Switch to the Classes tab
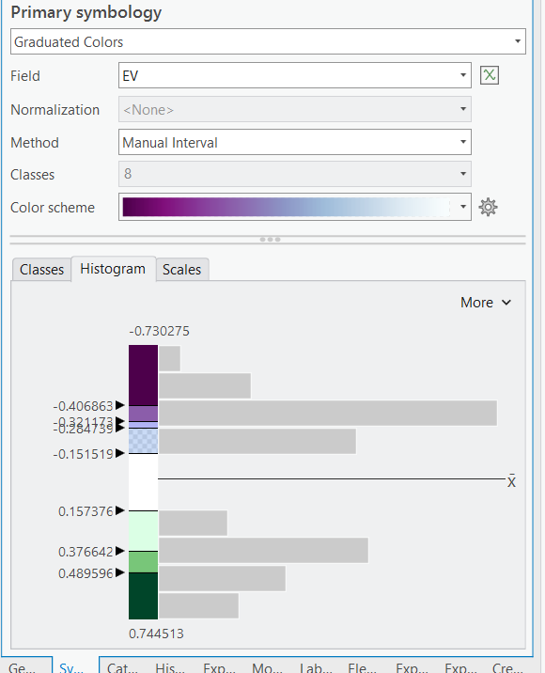This screenshot has height=673, width=545. coord(41,270)
